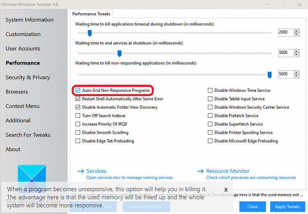Open the Context Menu section
The height and width of the screenshot is (214, 308).
tap(23, 106)
